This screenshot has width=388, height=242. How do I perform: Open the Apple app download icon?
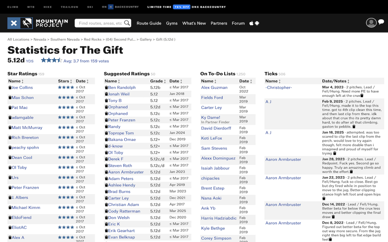click(x=251, y=23)
